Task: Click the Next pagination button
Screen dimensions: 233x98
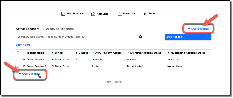Action: [118, 82]
